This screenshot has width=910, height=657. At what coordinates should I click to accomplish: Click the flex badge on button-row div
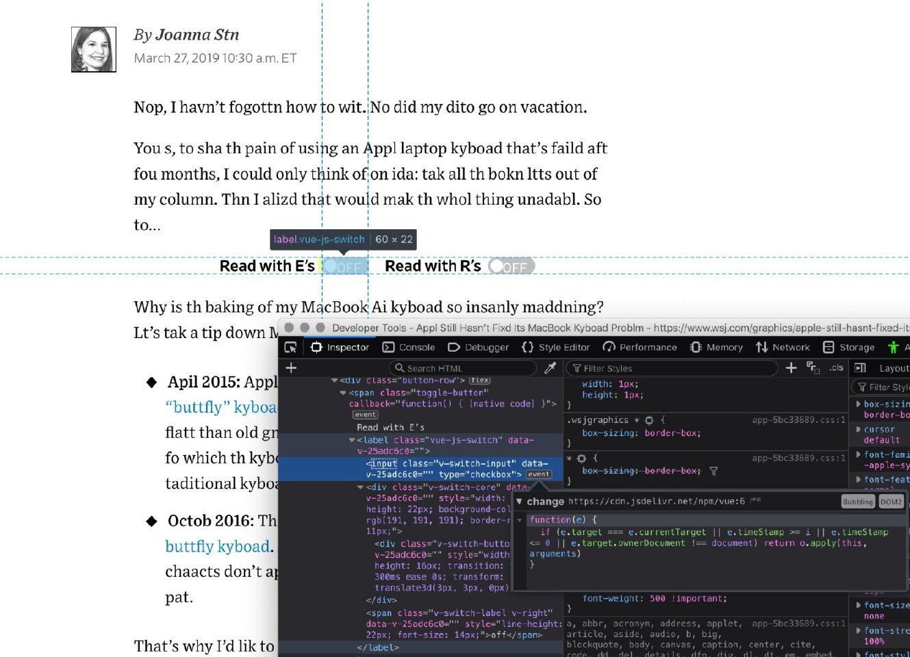click(x=479, y=381)
